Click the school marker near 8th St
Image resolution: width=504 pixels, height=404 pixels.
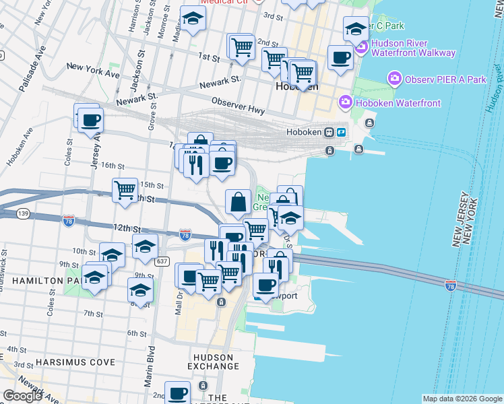[140, 291]
